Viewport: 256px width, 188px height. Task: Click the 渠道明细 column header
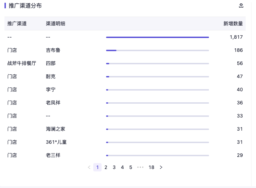pyautogui.click(x=56, y=23)
